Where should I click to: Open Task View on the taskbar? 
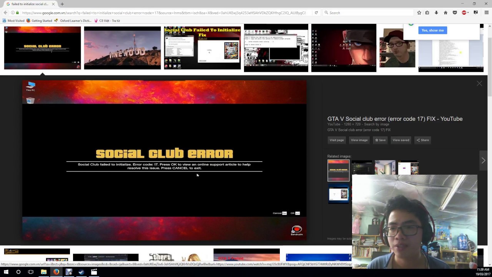[31, 272]
